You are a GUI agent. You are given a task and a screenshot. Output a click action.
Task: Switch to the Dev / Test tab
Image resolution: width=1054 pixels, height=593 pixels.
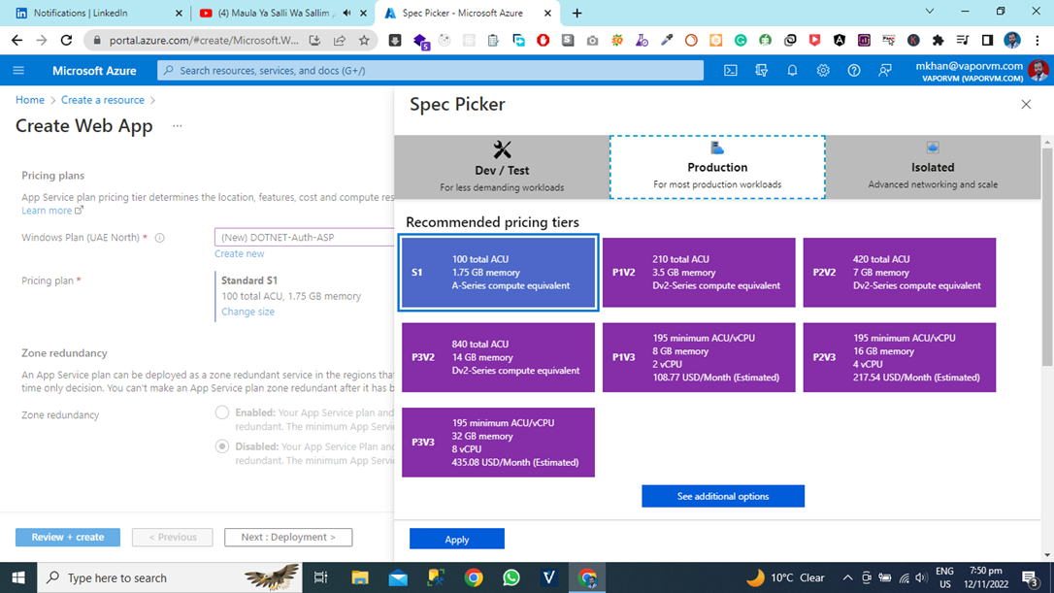click(501, 167)
